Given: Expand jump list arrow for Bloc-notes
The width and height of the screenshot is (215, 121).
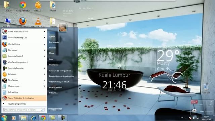Looking at the screenshot, I should (44, 50).
